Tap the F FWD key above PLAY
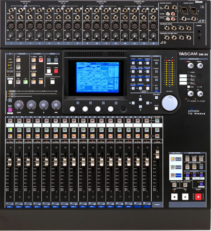Viewport: 211px width, 231px height. [x=185, y=185]
